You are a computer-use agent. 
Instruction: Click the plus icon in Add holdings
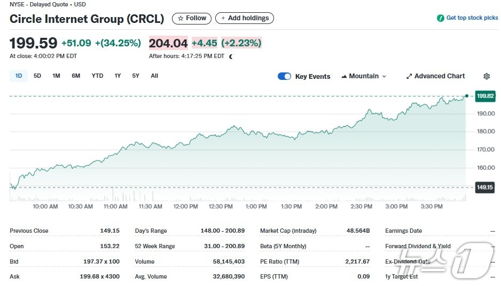[x=223, y=18]
